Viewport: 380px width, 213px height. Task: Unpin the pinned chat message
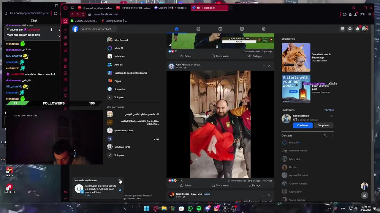pyautogui.click(x=51, y=30)
